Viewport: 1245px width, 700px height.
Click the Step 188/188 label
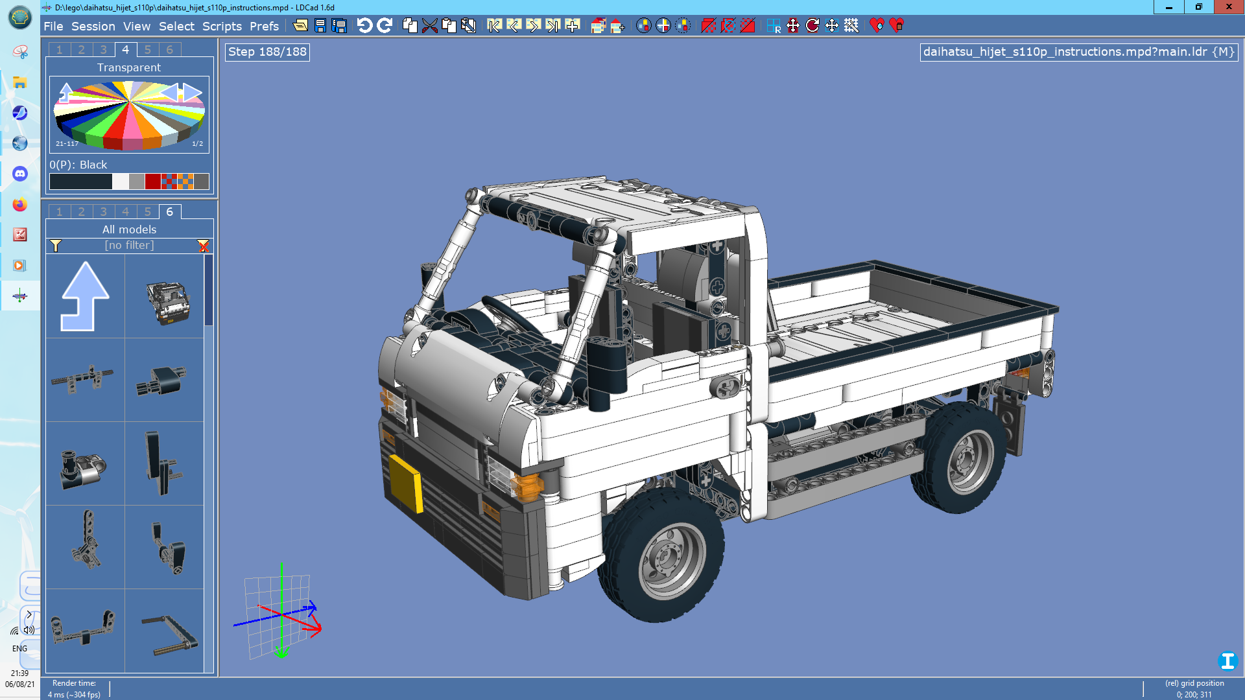(267, 52)
